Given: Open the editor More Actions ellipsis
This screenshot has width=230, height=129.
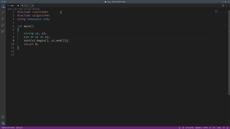Looking at the screenshot, I should click(x=227, y=6).
